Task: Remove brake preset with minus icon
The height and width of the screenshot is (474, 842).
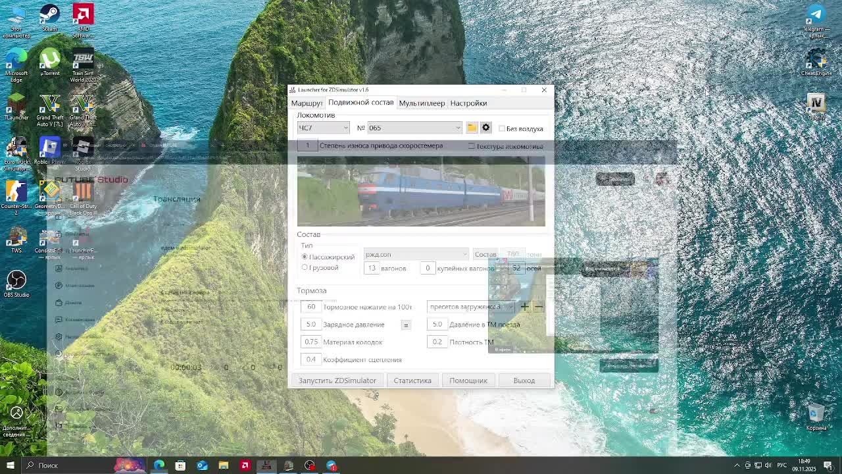Action: click(538, 306)
